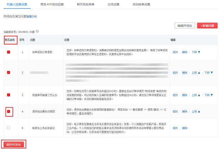The width and height of the screenshot is (220, 149).
Task: Click 修改 for the 拼单返现订单退款 row
Action: [x=175, y=52]
